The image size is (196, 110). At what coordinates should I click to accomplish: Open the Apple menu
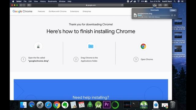tap(13, 1)
